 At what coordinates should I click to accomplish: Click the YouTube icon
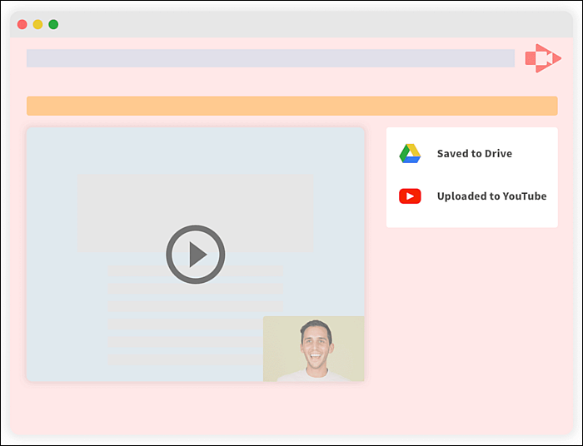pyautogui.click(x=410, y=196)
